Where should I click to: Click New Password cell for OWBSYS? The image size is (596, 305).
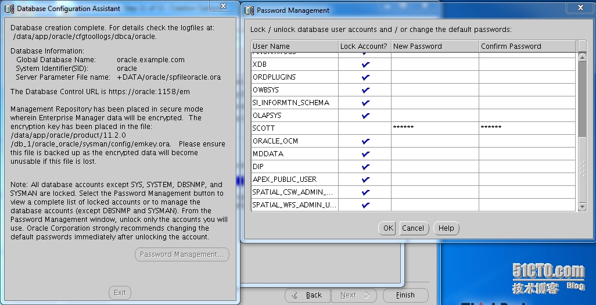435,89
